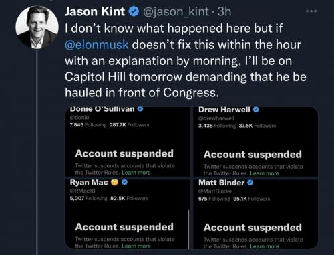The width and height of the screenshot is (334, 255).
Task: Open the Drew Harwell suspended account image
Action: tap(255, 142)
